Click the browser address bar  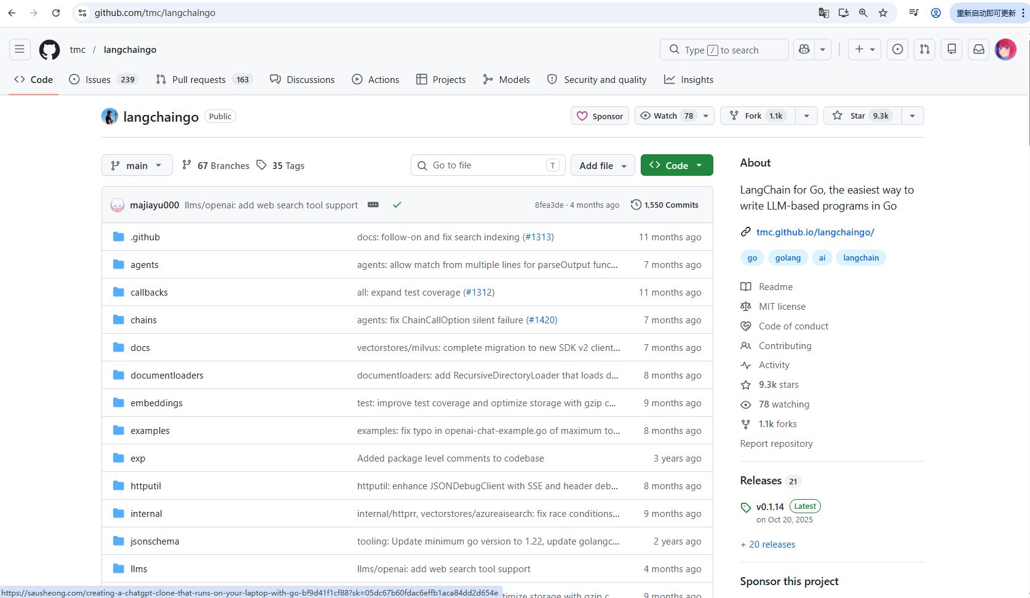coord(449,13)
